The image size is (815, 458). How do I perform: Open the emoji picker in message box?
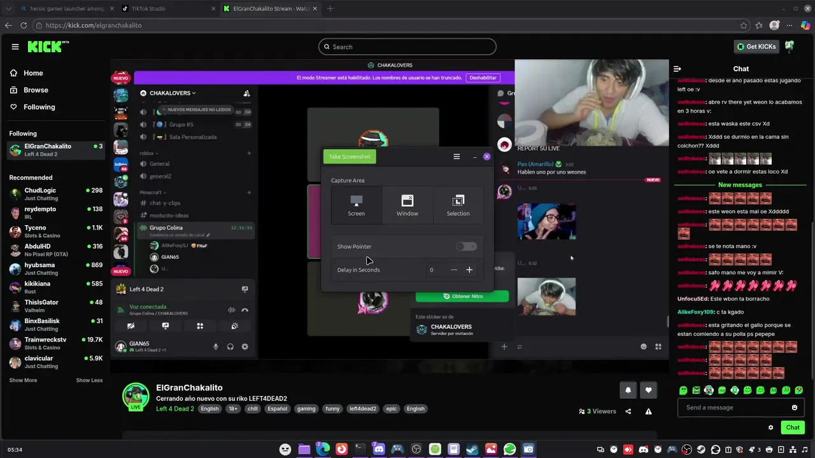click(794, 408)
